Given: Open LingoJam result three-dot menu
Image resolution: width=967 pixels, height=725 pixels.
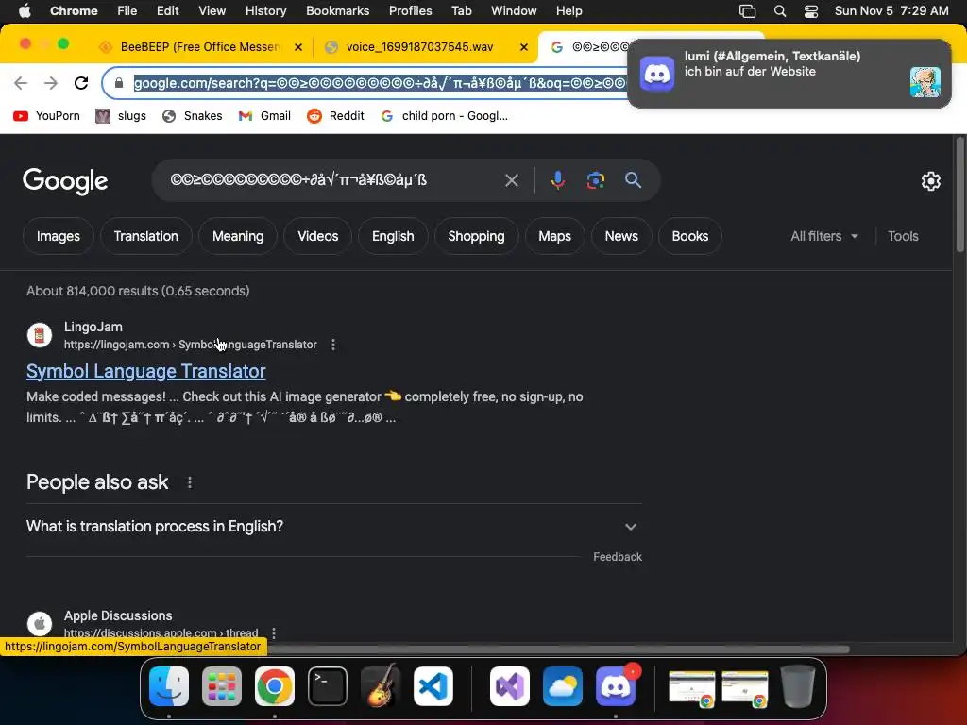Looking at the screenshot, I should [333, 345].
